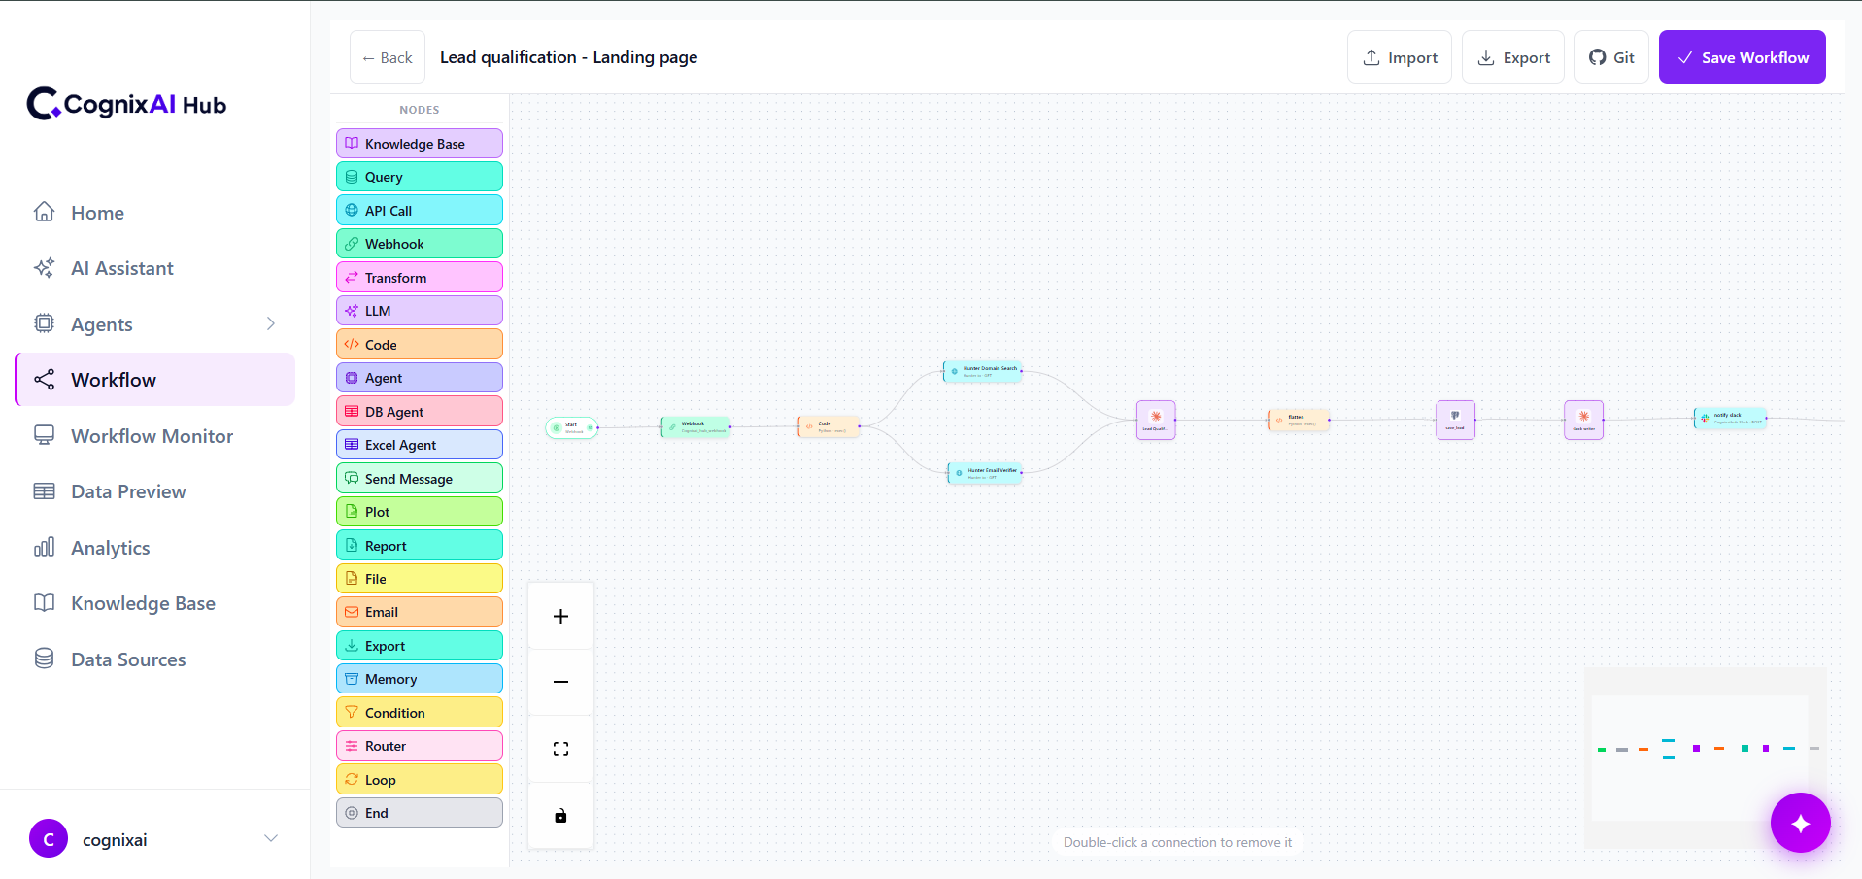This screenshot has height=879, width=1862.
Task: Open Data Preview page
Action: 155,491
